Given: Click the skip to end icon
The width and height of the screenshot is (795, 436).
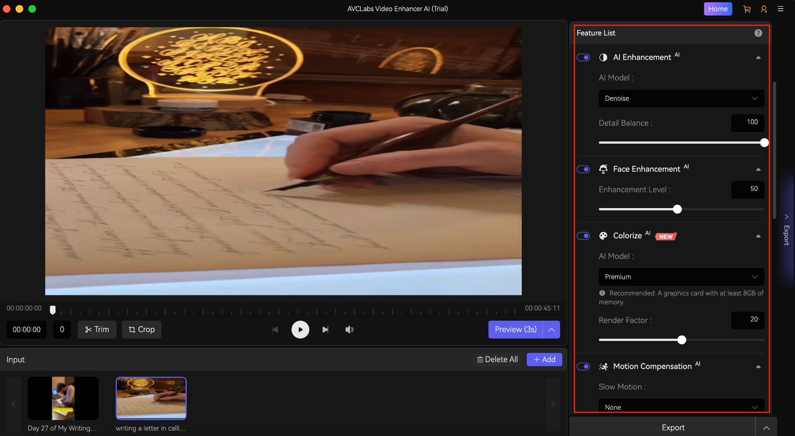Looking at the screenshot, I should point(325,330).
